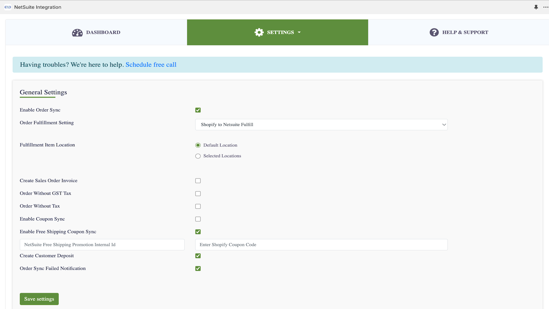Viewport: 549px width, 309px height.
Task: Click the settings gear icon
Action: [x=259, y=32]
